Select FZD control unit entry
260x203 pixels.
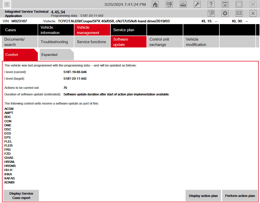tap(7, 154)
